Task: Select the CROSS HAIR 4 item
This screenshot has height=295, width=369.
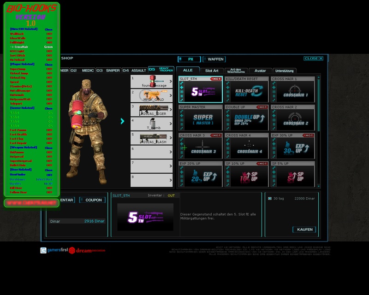Action: [246, 146]
